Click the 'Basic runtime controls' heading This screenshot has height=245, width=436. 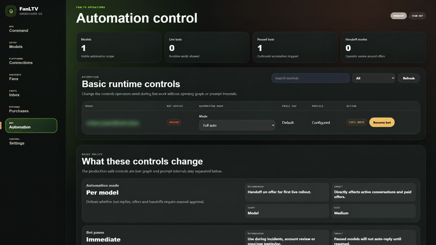(131, 84)
